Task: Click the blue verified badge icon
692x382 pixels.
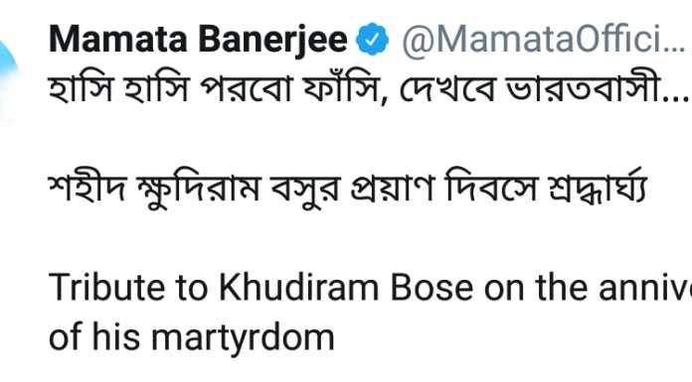Action: pyautogui.click(x=373, y=40)
